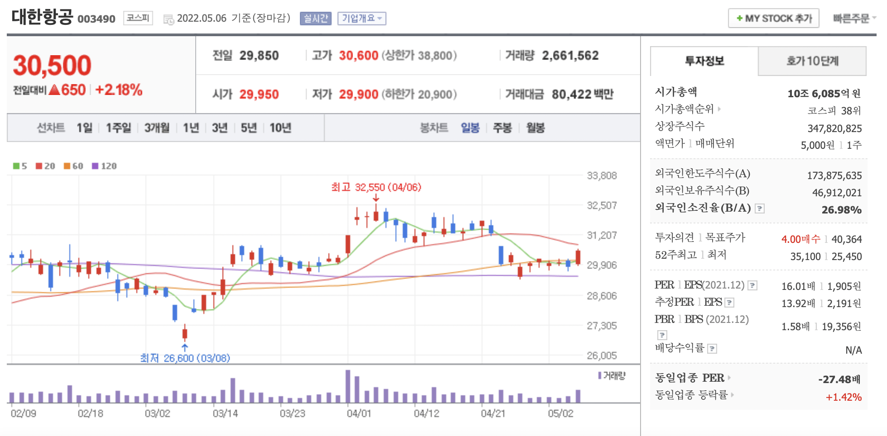Click the 시가총액 value 10조 6,085억원
The height and width of the screenshot is (436, 887).
coord(824,94)
